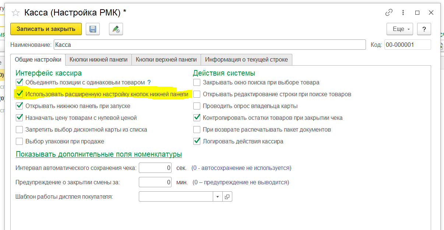Enable При возврате распечатывать пакет документов
This screenshot has width=444, height=230.
[x=197, y=130]
